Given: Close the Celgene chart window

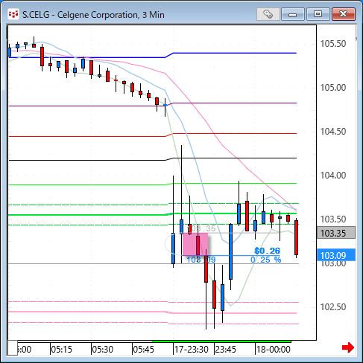Looking at the screenshot, I should click(x=344, y=14).
